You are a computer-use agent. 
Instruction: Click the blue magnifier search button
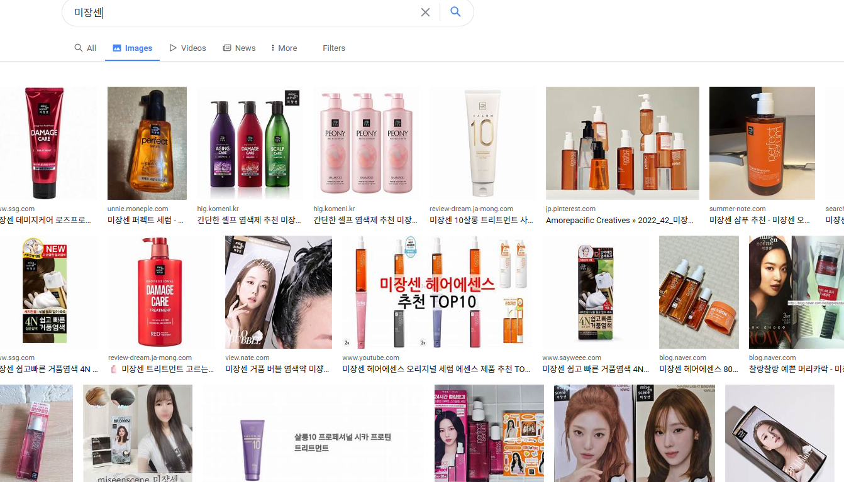click(x=456, y=12)
